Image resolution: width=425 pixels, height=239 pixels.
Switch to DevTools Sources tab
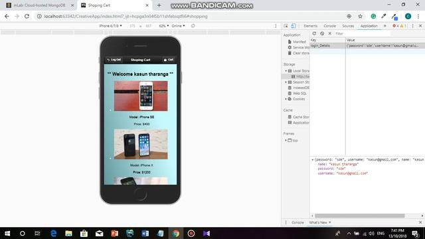[x=348, y=26]
